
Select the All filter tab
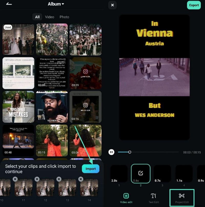click(x=37, y=17)
